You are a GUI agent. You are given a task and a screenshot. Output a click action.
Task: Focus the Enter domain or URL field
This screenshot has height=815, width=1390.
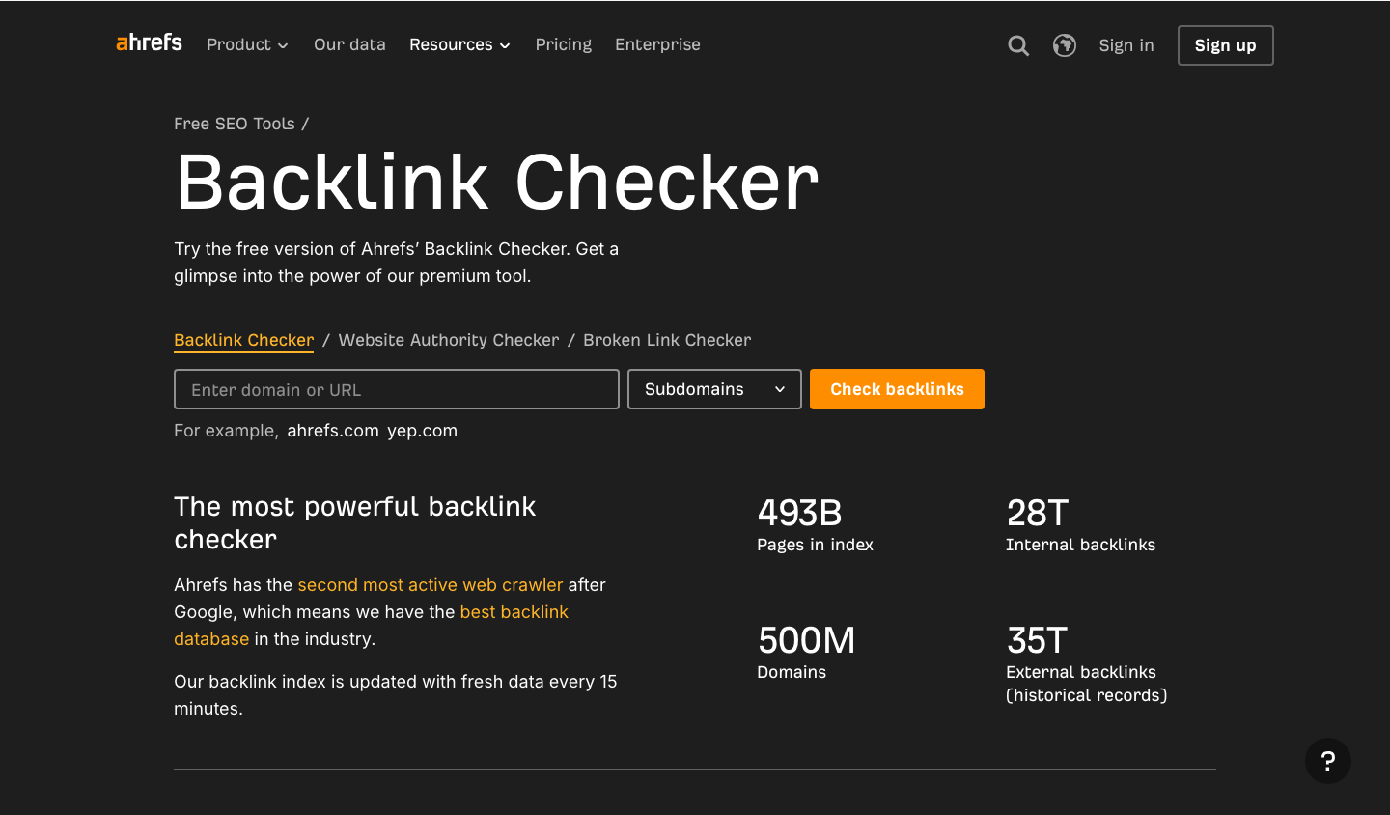click(397, 389)
